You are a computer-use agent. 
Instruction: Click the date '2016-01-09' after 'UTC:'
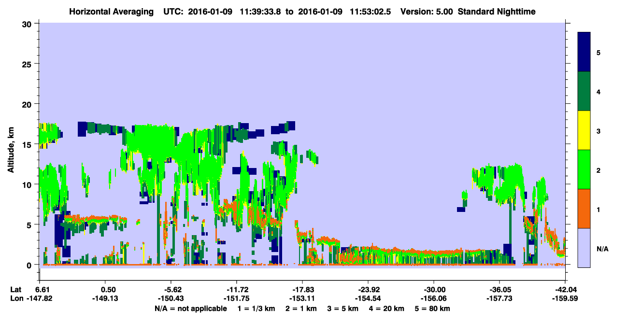pos(211,11)
